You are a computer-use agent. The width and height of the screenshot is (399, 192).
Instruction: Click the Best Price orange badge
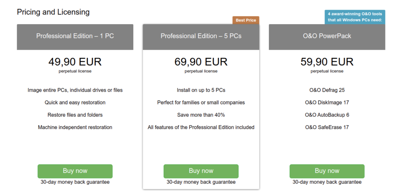(246, 20)
